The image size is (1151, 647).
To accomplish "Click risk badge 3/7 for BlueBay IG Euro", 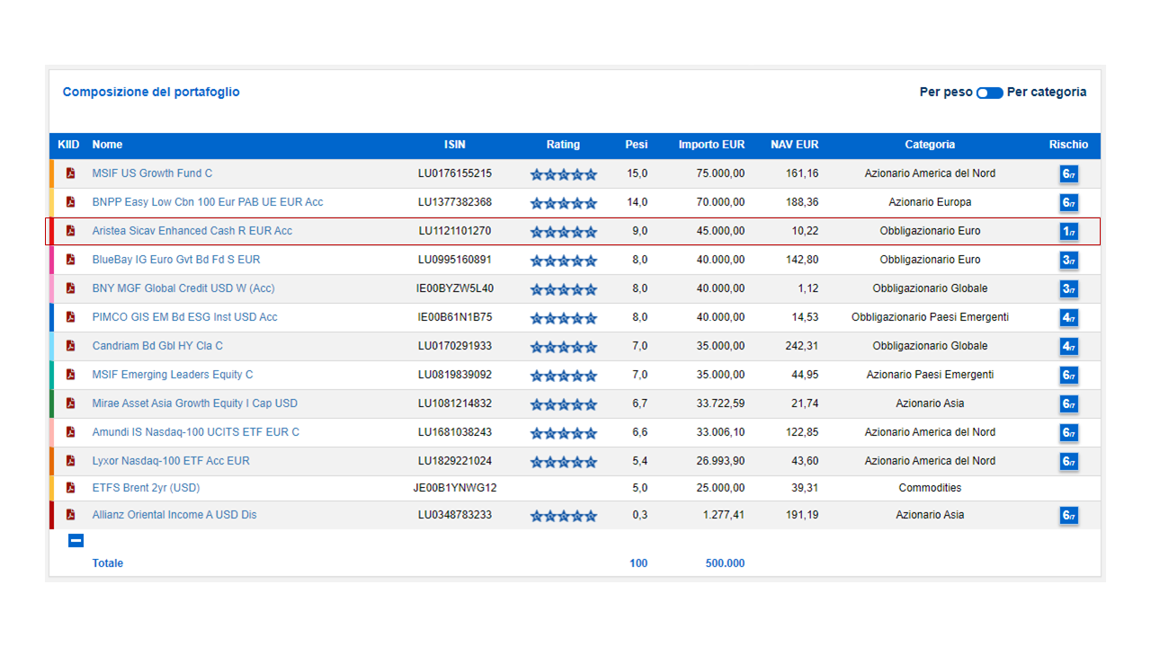I will [x=1068, y=261].
